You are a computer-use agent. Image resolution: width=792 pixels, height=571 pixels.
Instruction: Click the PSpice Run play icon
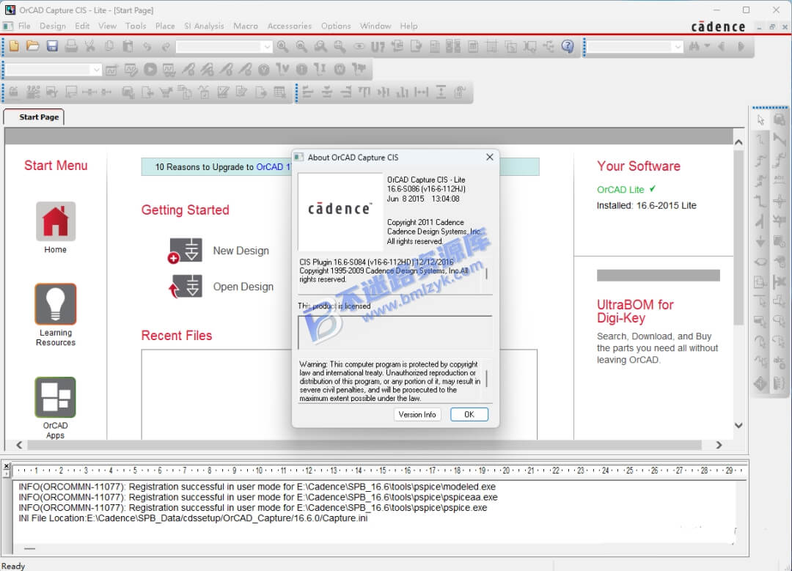click(150, 69)
